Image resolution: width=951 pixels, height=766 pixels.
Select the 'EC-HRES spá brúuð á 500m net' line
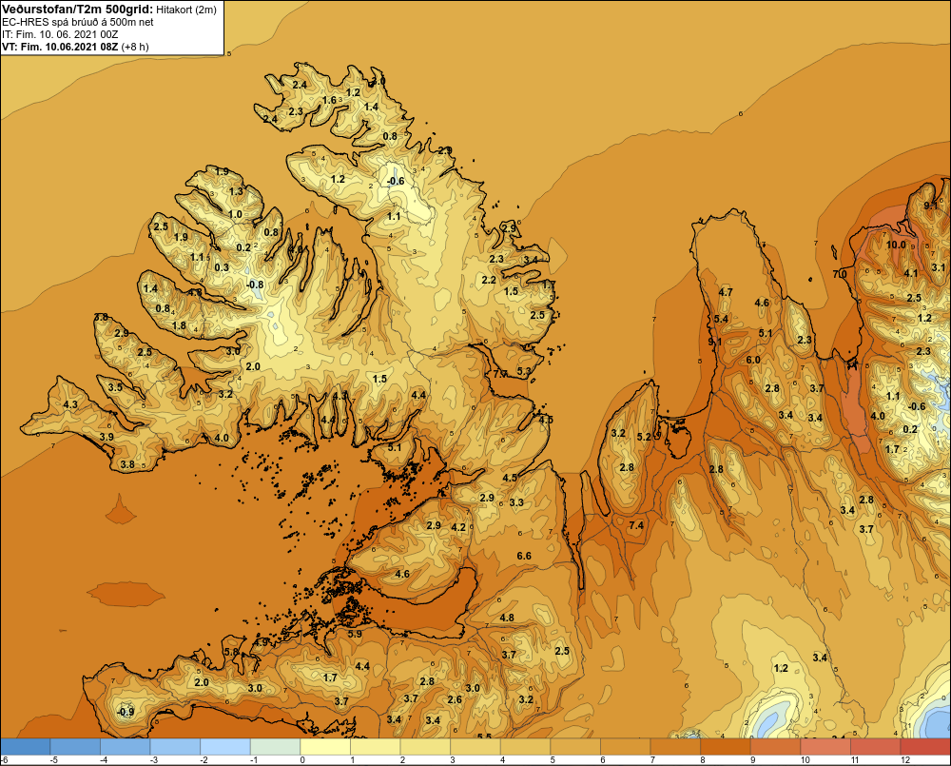coord(78,22)
